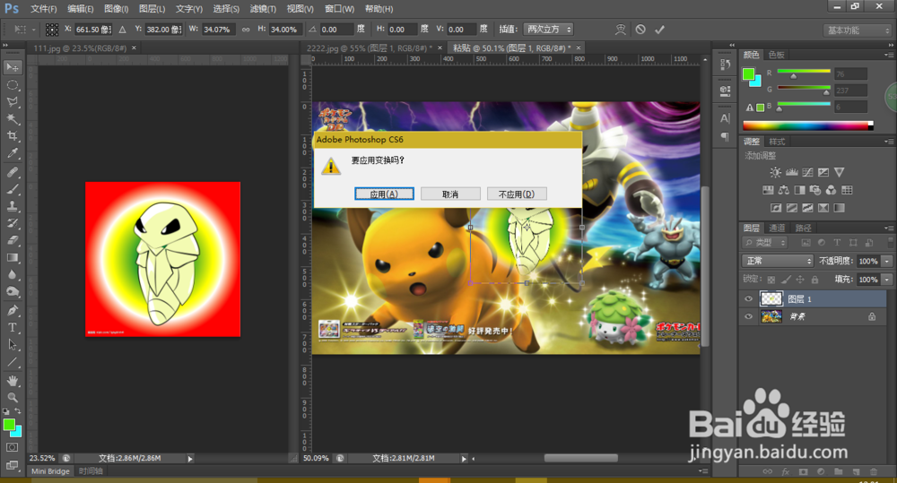Click 不应用(D) in the dialog
The width and height of the screenshot is (897, 483).
[517, 194]
